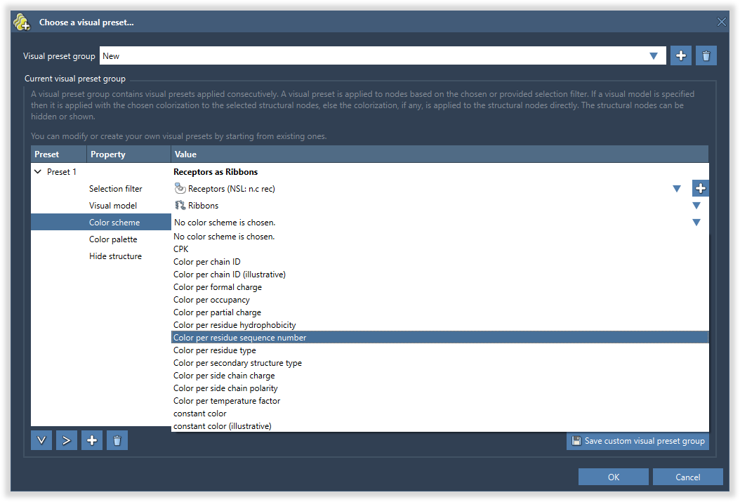Collapse the Preset 1 tree node
Viewport: 740px width, 502px height.
coord(38,172)
